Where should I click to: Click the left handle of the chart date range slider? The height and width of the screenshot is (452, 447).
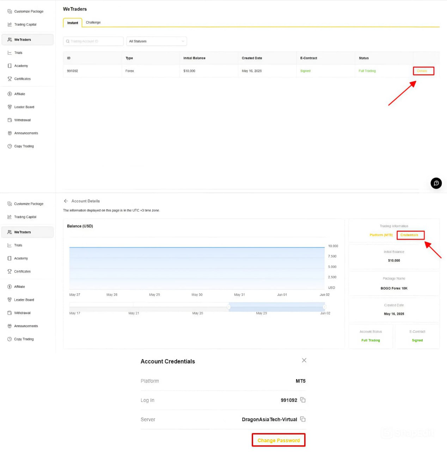click(229, 307)
